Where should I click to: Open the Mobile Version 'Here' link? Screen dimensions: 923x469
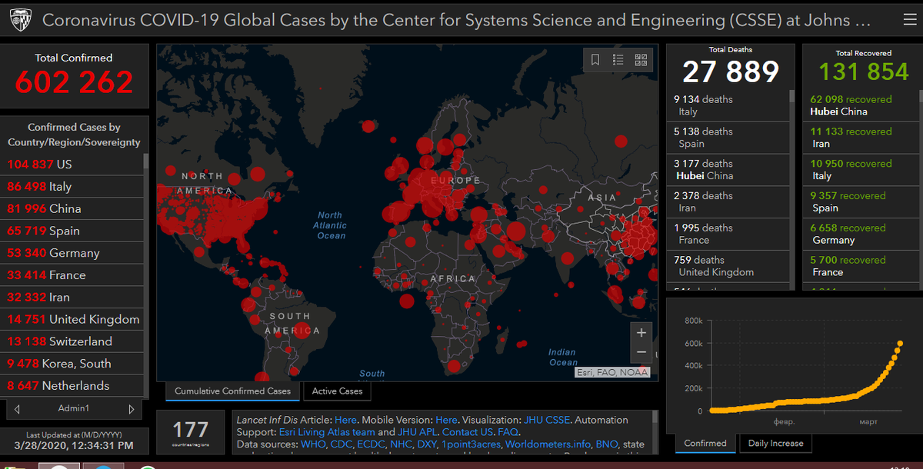click(446, 420)
